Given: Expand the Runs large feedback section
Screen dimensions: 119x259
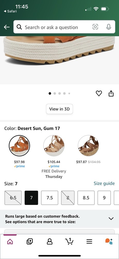Looking at the screenshot, I should click(111, 219).
